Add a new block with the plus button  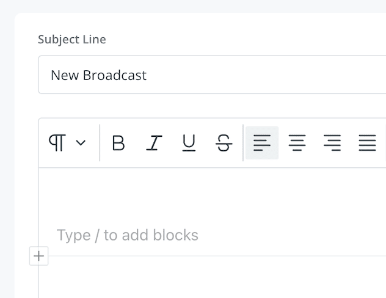click(38, 256)
